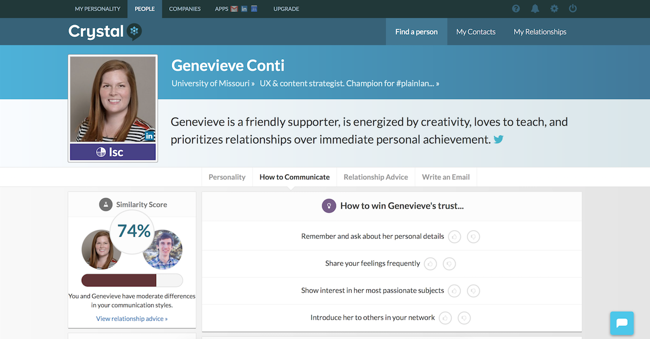The width and height of the screenshot is (650, 339).
Task: Click the Similarity Score flask icon
Action: pos(106,205)
